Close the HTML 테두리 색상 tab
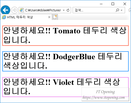This screenshot has height=103, width=131. [49, 17]
